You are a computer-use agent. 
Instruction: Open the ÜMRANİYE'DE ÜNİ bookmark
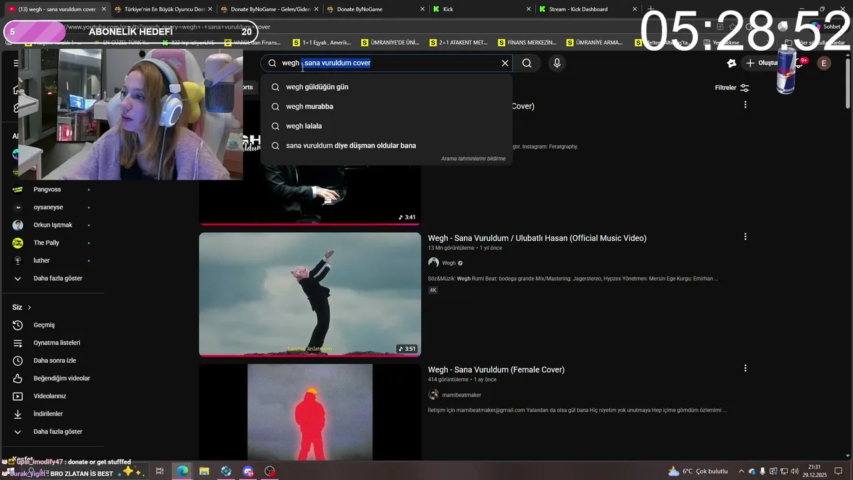391,43
